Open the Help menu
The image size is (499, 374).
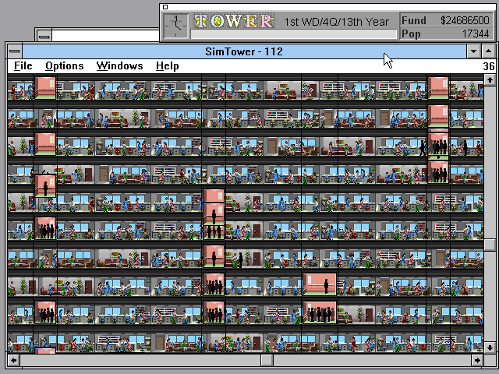(168, 65)
